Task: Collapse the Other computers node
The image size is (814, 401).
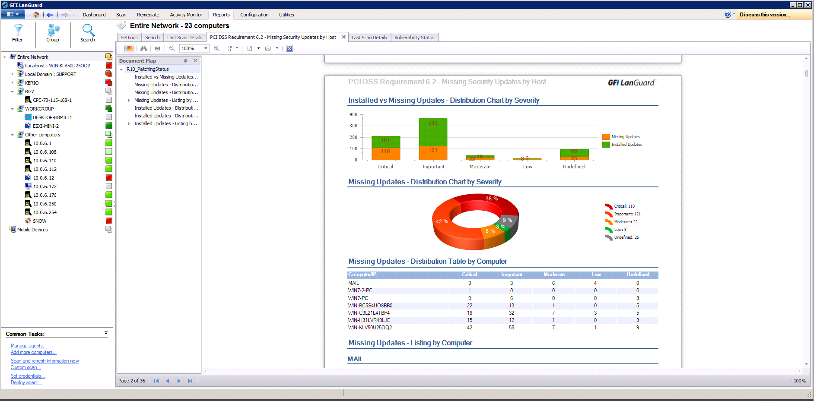Action: pos(12,135)
